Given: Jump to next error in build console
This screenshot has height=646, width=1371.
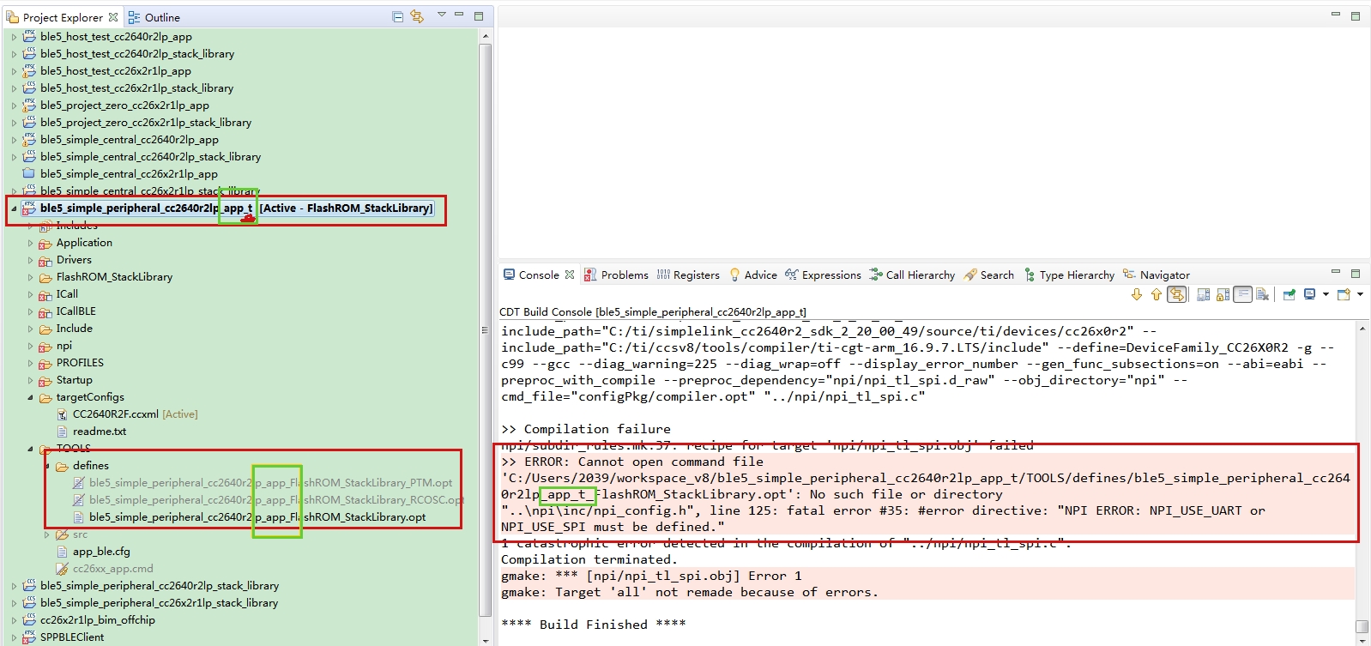Looking at the screenshot, I should click(x=1137, y=294).
